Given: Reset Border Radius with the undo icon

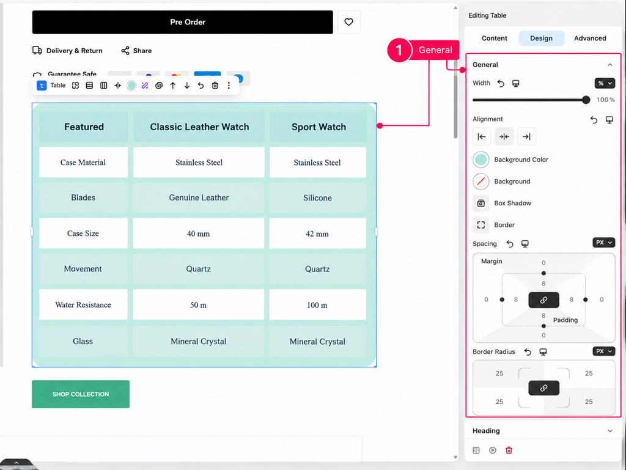Looking at the screenshot, I should [x=528, y=352].
